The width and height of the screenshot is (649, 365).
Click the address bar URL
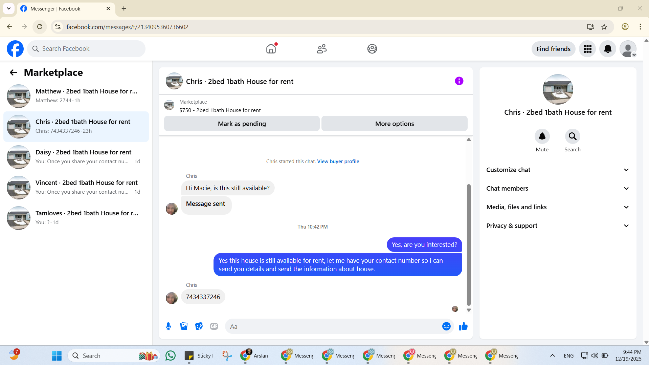(127, 27)
